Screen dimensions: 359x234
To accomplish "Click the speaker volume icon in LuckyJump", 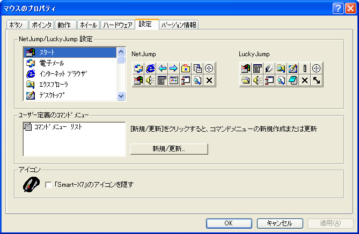I will tap(258, 80).
